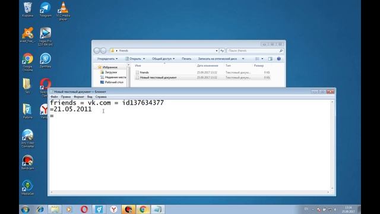This screenshot has width=380, height=214.
Task: Click the Opera icon in the taskbar
Action: pyautogui.click(x=84, y=209)
